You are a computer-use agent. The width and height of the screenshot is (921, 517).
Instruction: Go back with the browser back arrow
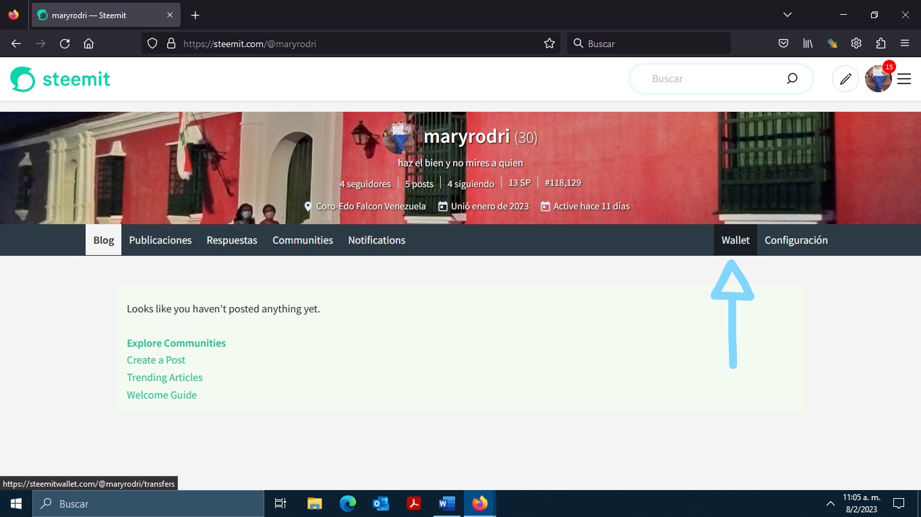pyautogui.click(x=16, y=43)
